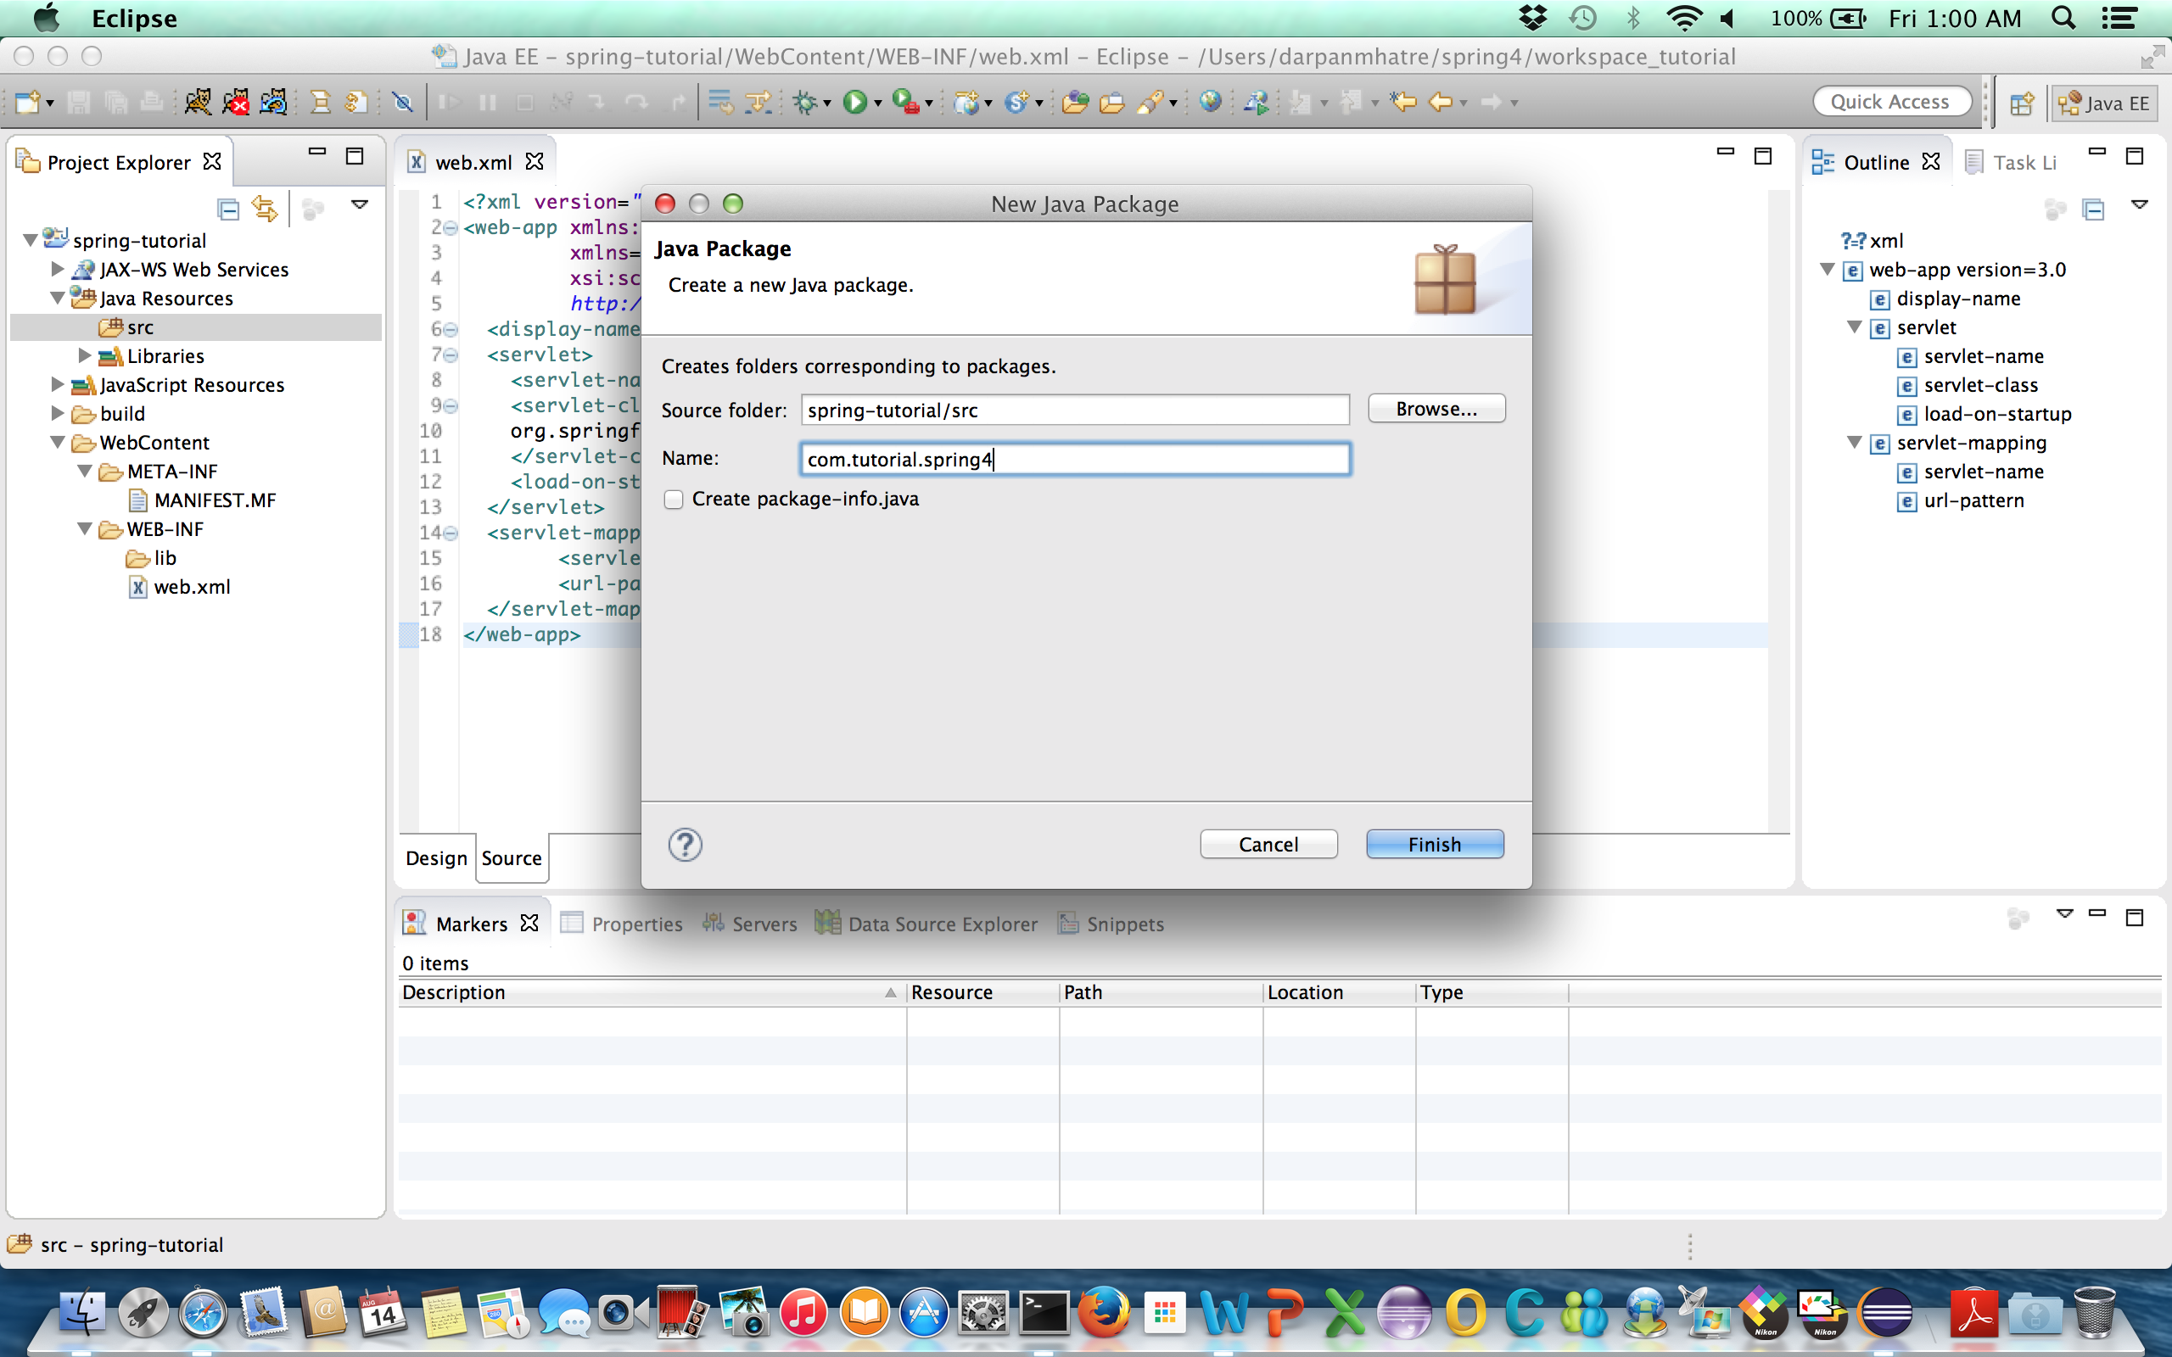Click the Cancel button
Viewport: 2172px width, 1357px height.
(1268, 844)
